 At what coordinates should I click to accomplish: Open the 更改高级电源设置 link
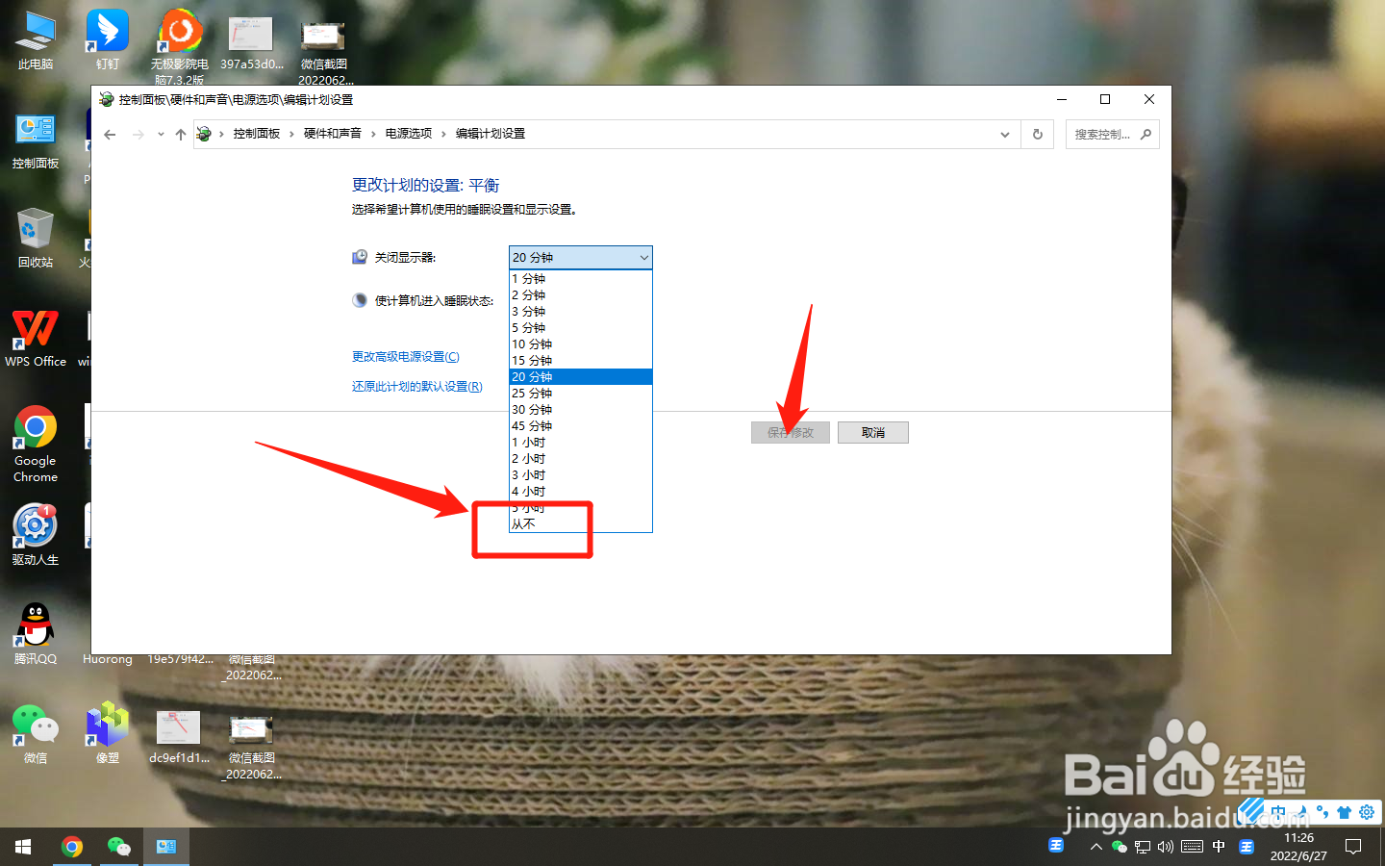click(x=405, y=357)
